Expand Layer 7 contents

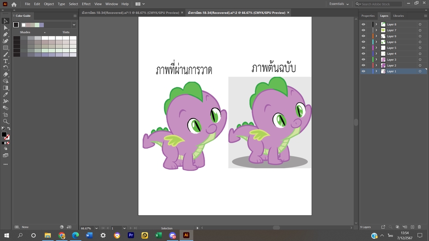[376, 30]
